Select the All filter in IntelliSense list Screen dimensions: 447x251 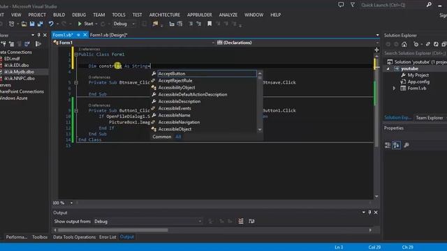pos(178,137)
